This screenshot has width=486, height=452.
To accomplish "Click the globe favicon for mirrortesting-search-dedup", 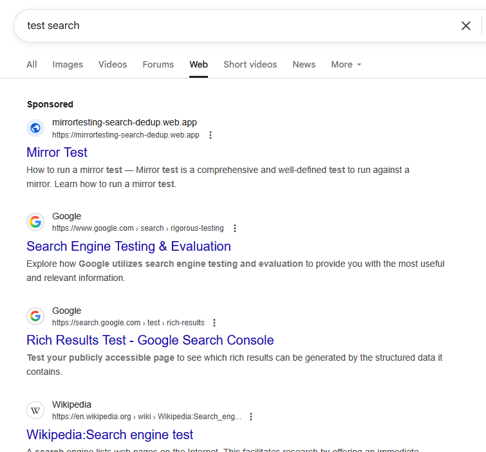I will point(35,128).
